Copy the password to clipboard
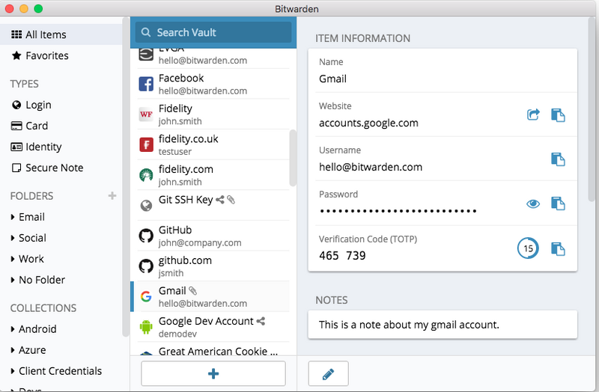This screenshot has width=599, height=392. tap(558, 203)
